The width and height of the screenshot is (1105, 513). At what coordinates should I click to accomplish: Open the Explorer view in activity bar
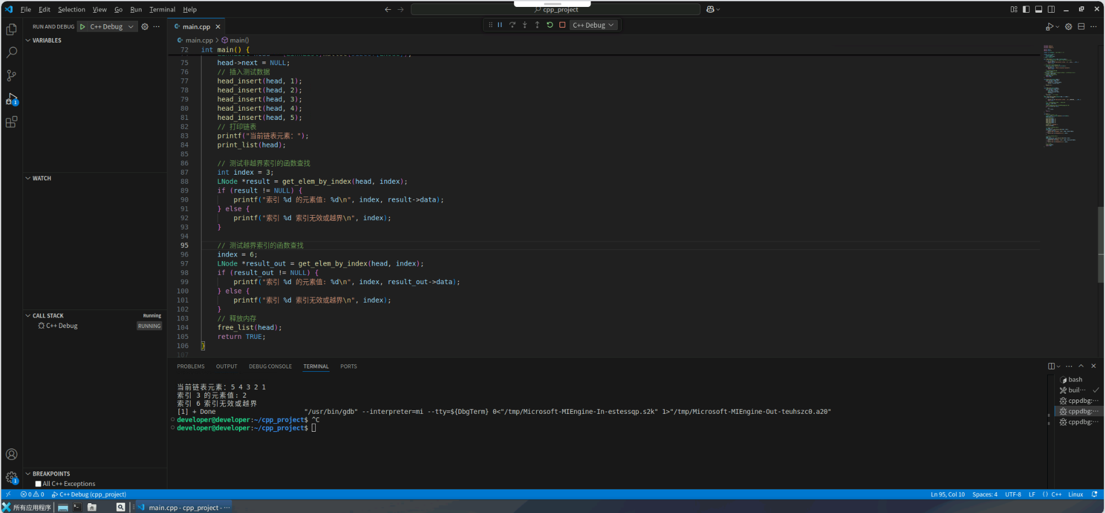pyautogui.click(x=12, y=29)
